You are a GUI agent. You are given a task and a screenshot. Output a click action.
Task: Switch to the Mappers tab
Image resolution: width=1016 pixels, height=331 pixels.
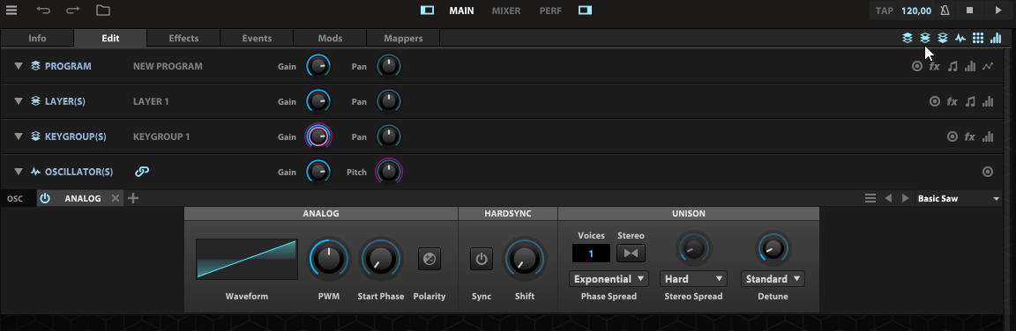pyautogui.click(x=403, y=38)
